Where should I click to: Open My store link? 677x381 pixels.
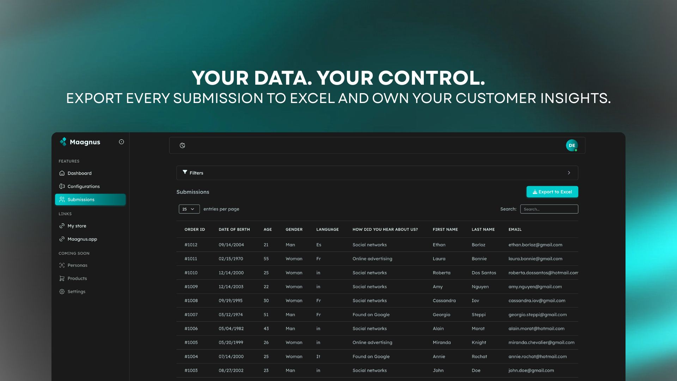click(x=77, y=226)
